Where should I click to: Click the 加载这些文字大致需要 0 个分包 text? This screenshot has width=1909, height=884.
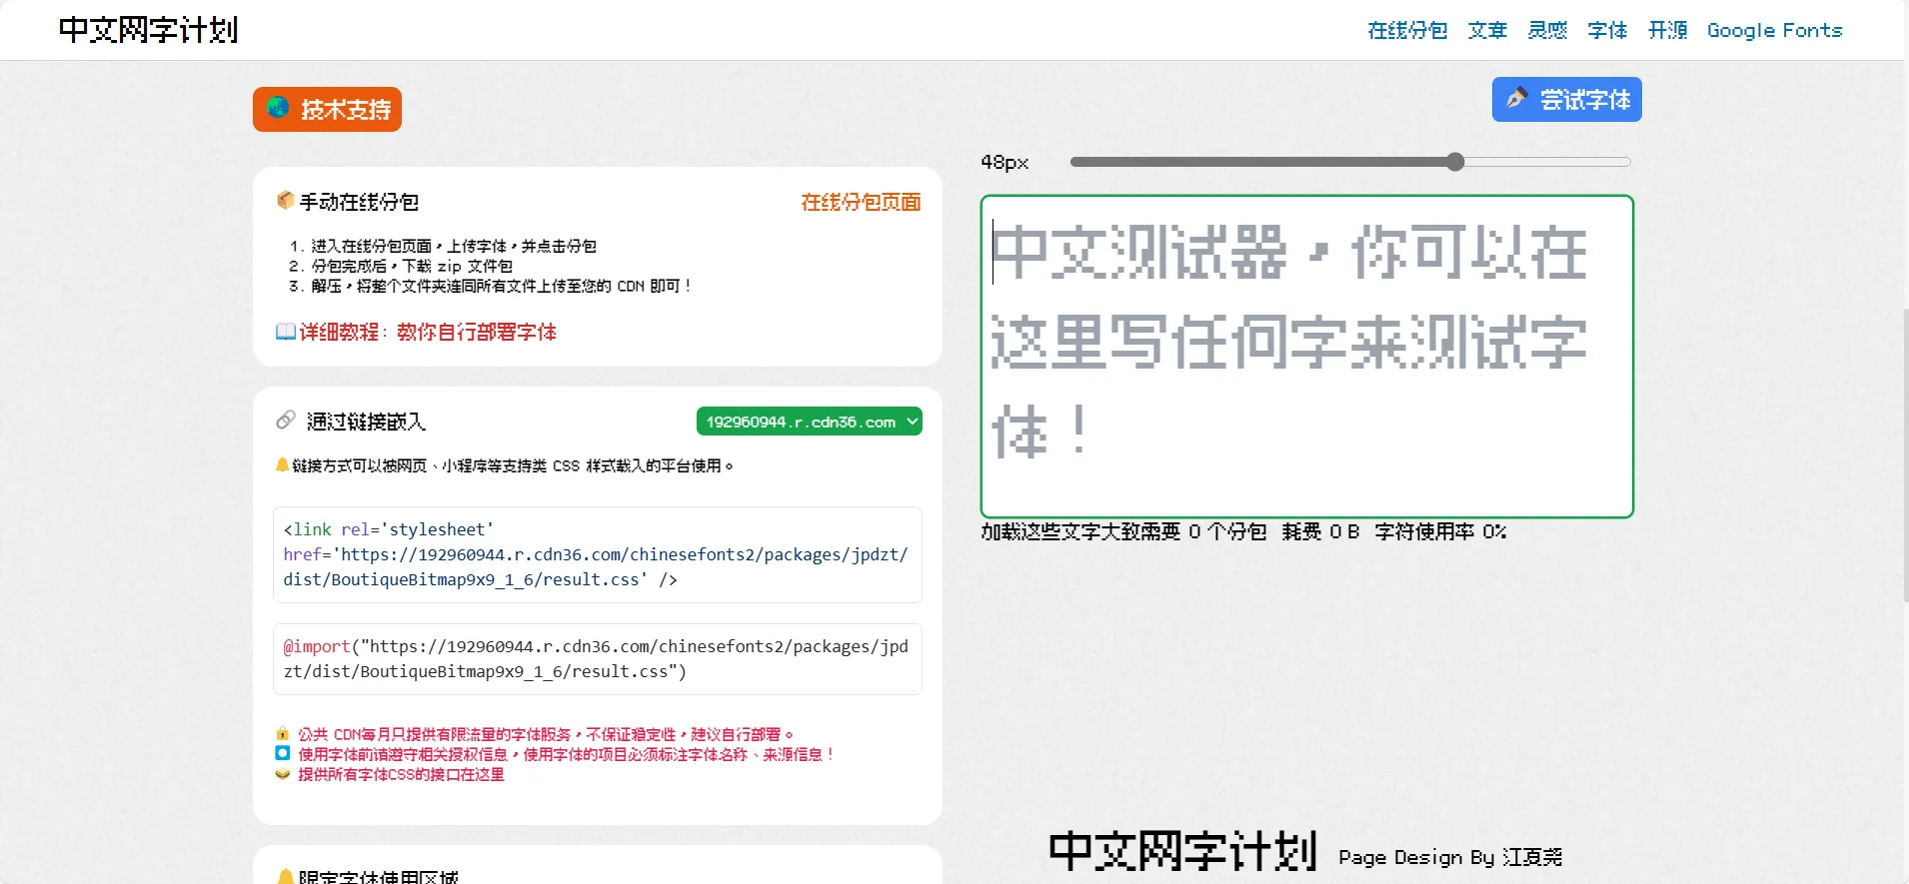click(x=1123, y=531)
